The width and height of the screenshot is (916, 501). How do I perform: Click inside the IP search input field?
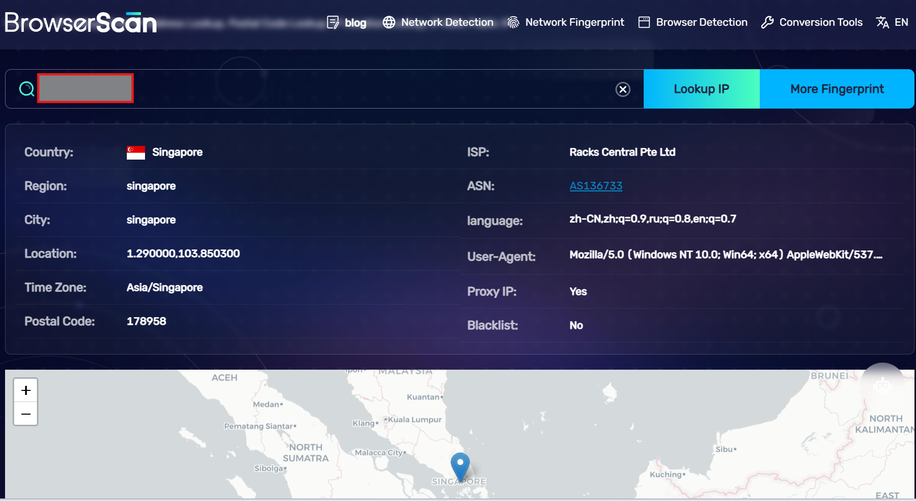85,88
